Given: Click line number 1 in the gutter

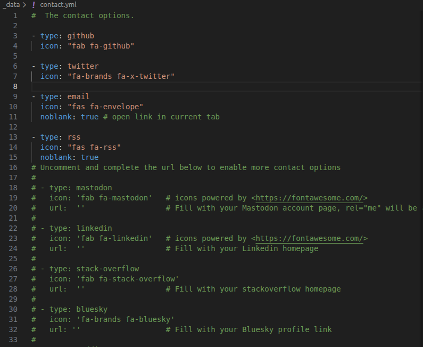Looking at the screenshot, I should click(x=15, y=15).
